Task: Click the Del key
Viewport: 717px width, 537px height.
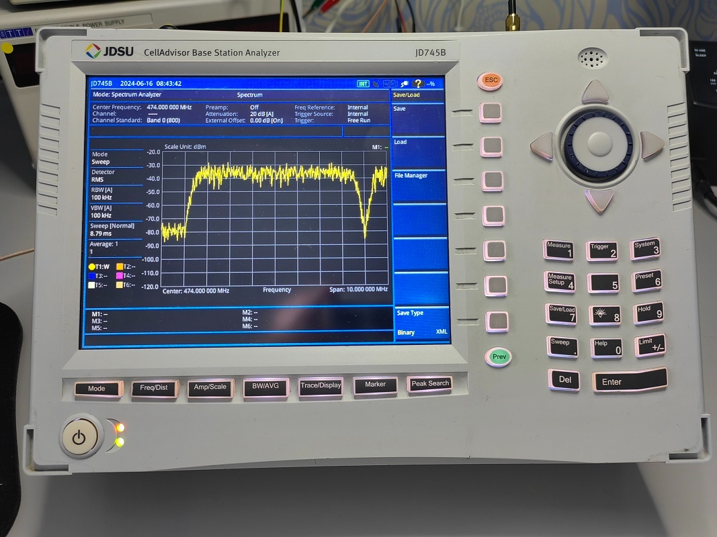Action: (564, 380)
